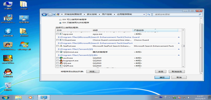The height and width of the screenshot is (100, 211).
Task: Click the 浏览... browse button
Action: (93, 71)
